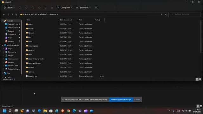Switch to large thumbnails view
Viewport: 203px width, 114px height.
pos(200,79)
